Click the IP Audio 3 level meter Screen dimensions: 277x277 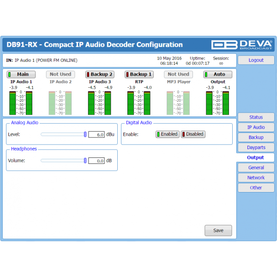(x=99, y=103)
